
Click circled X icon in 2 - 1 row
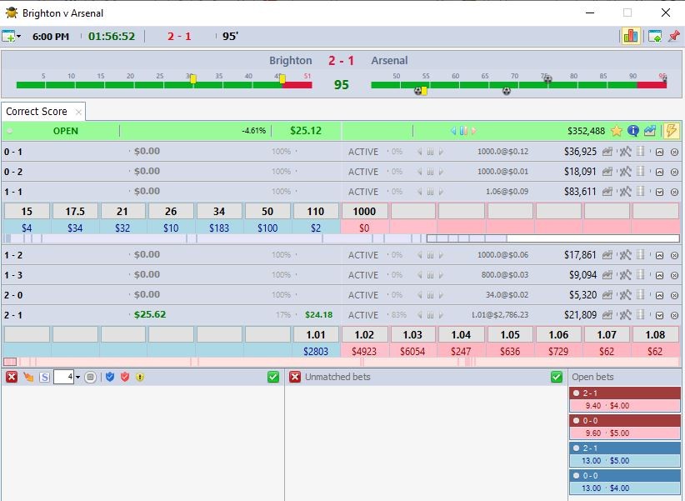[674, 315]
